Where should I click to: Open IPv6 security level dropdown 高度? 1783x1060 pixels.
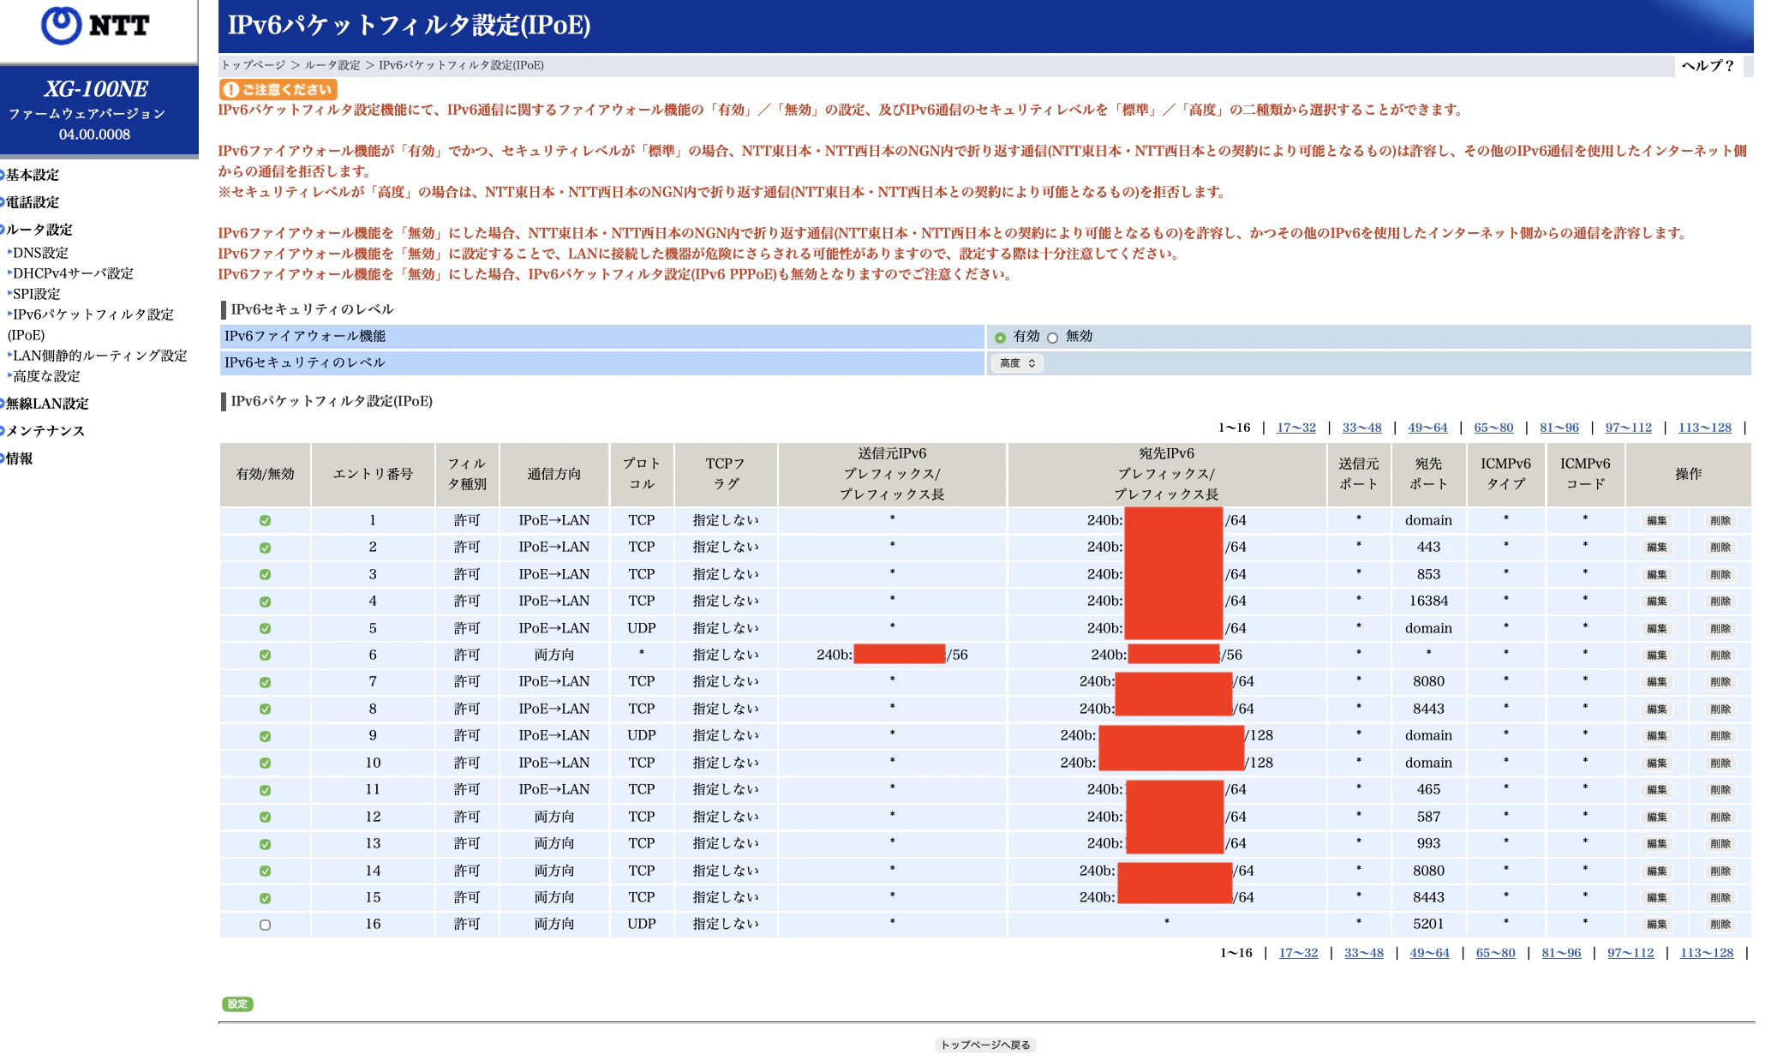(x=1017, y=363)
